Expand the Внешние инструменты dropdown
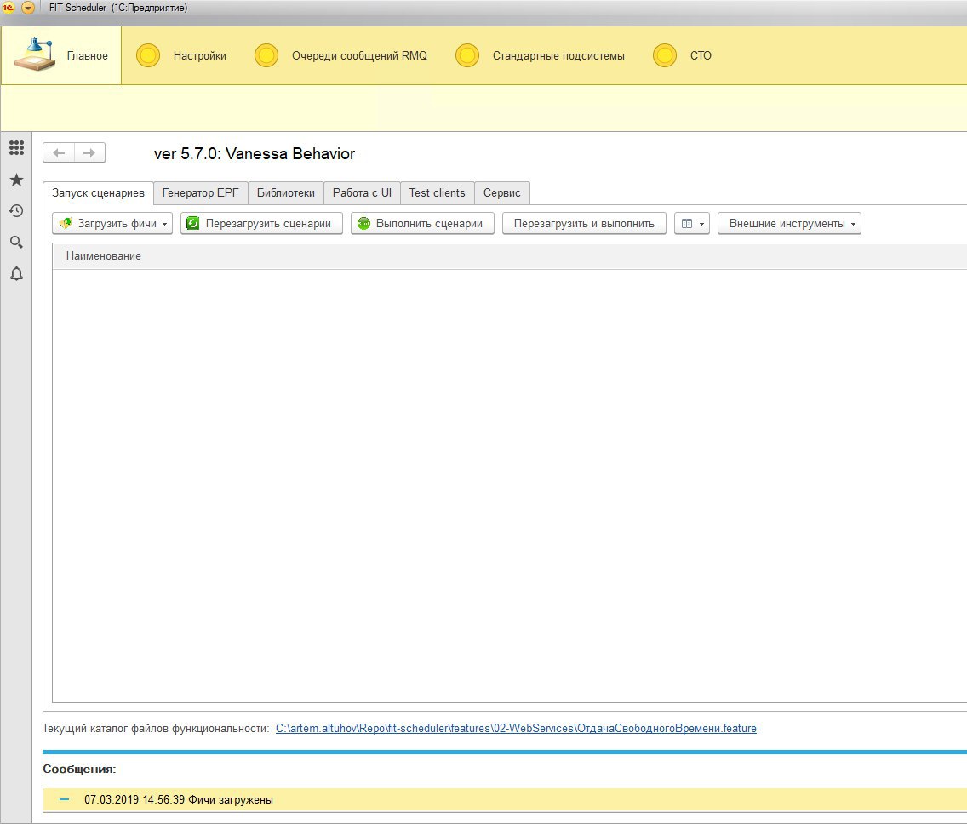This screenshot has height=824, width=967. (789, 223)
